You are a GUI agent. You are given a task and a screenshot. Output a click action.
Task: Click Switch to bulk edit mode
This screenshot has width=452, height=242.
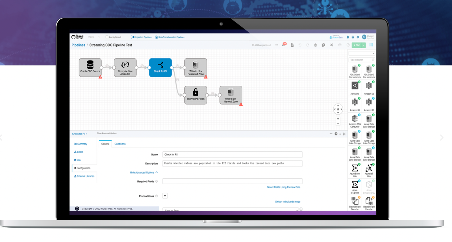(288, 202)
